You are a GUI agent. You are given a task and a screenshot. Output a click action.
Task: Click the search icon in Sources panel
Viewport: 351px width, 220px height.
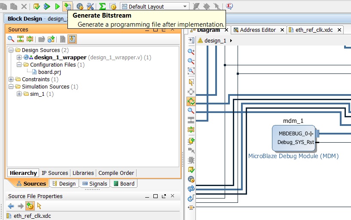pyautogui.click(x=11, y=39)
